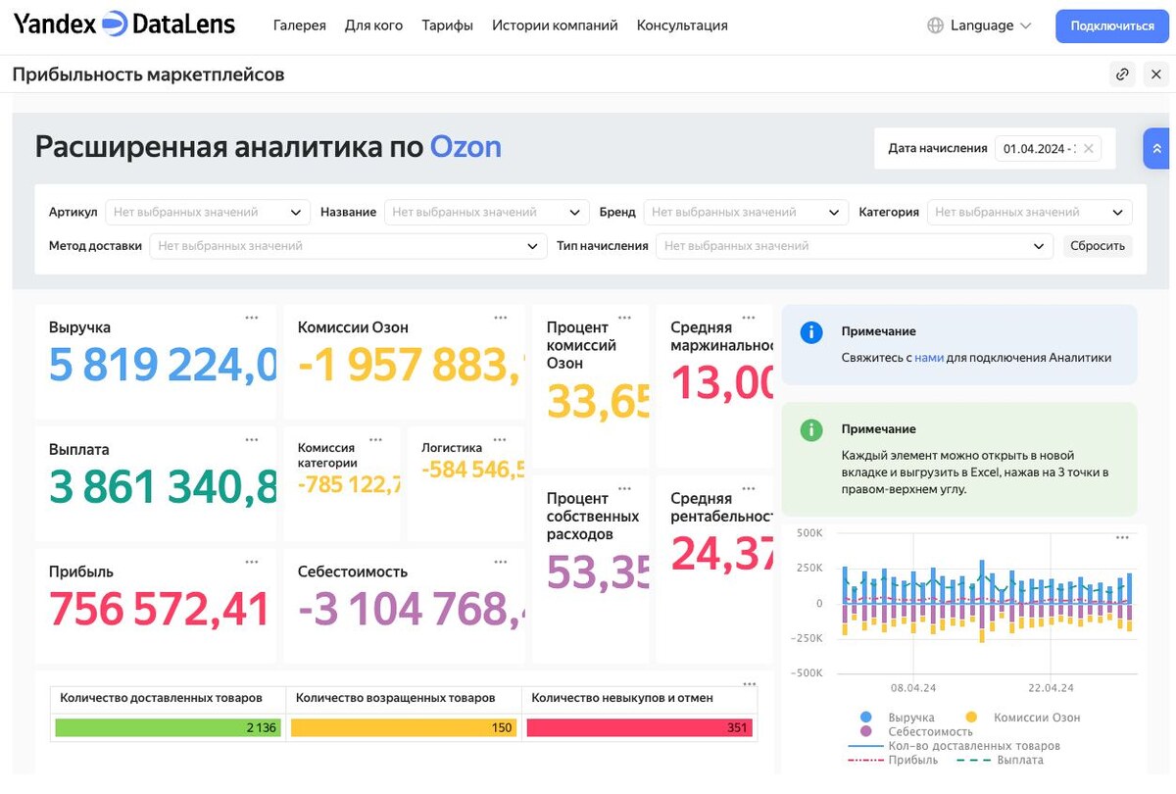1176x794 pixels.
Task: Close the dashboard preview panel
Action: click(x=1156, y=74)
